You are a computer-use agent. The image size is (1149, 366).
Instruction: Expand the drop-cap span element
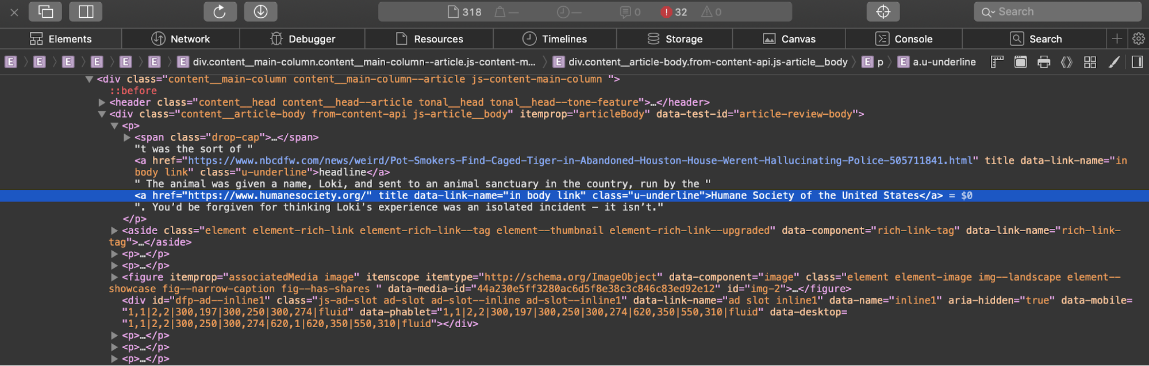click(x=127, y=138)
